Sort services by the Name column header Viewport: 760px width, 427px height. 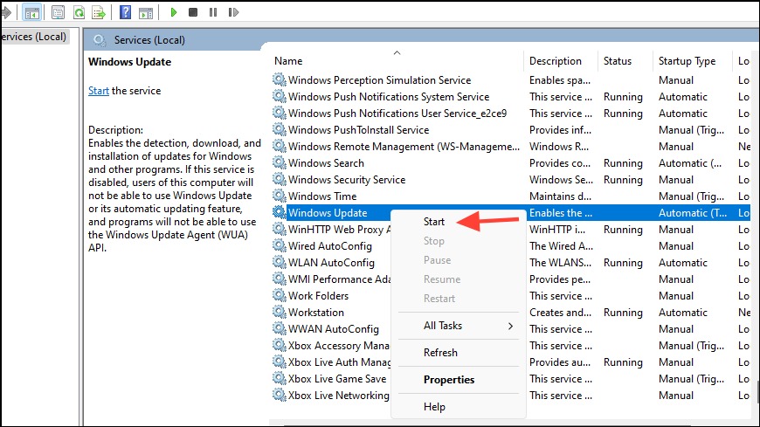point(288,61)
